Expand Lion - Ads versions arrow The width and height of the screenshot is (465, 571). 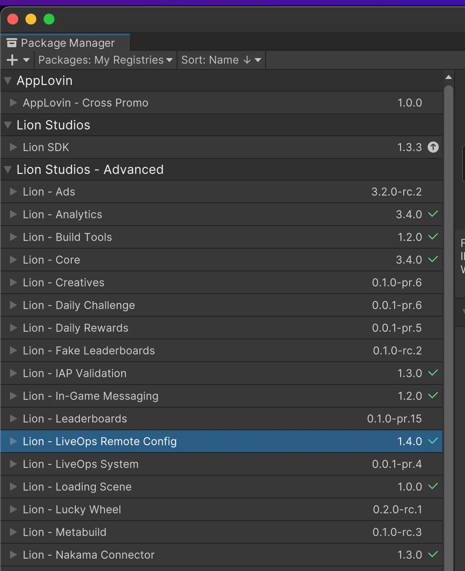coord(14,192)
